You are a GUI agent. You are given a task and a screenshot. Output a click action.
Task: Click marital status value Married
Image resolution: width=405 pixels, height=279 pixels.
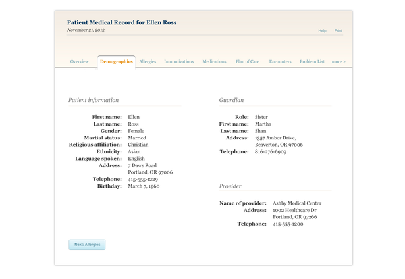(137, 138)
